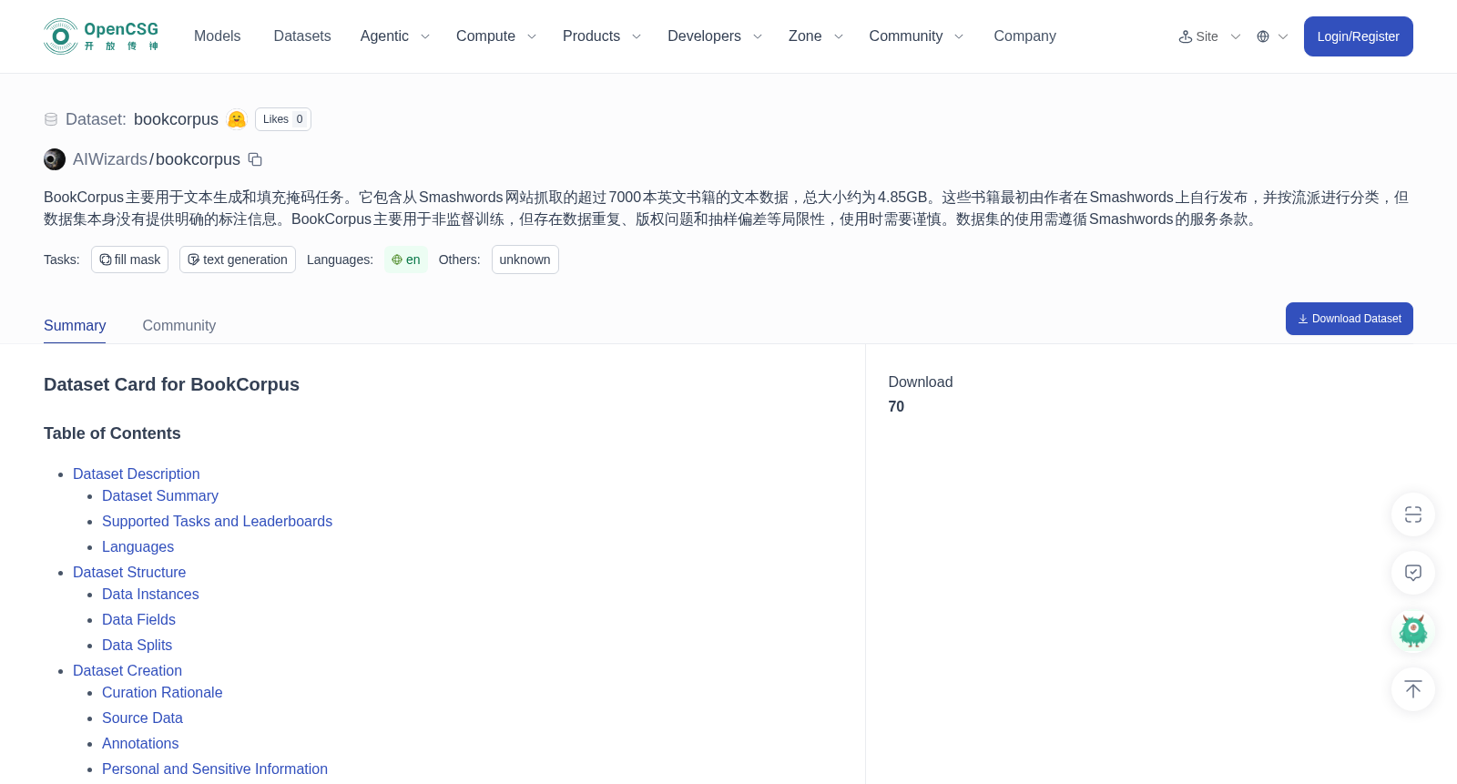This screenshot has width=1457, height=784.
Task: Copy the AIWizards/bookcorpus path
Action: click(x=255, y=159)
